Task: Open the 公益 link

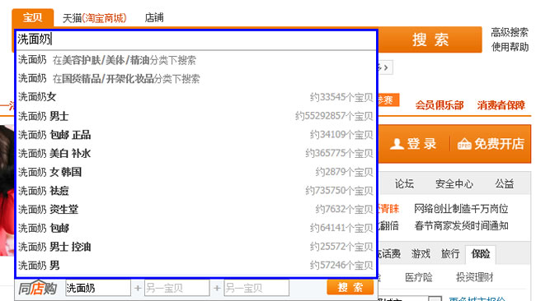Action: (505, 183)
